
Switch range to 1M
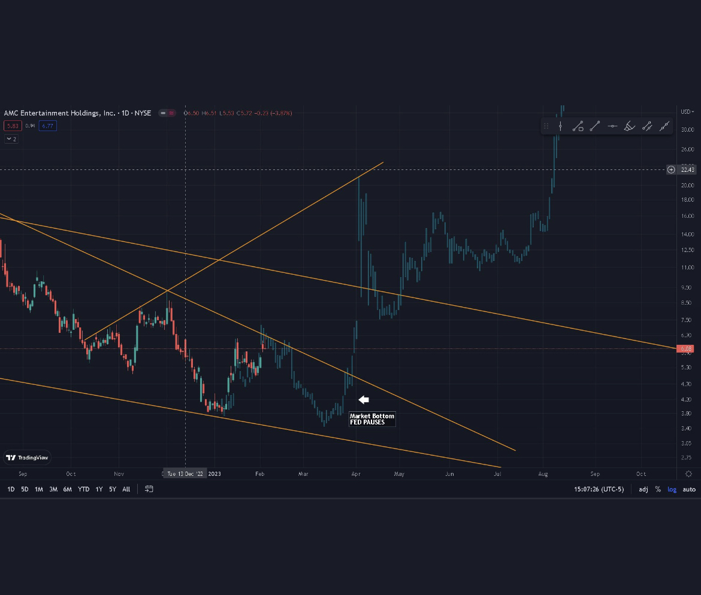(39, 489)
